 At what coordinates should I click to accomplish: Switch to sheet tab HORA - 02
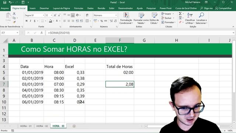(x=42, y=126)
